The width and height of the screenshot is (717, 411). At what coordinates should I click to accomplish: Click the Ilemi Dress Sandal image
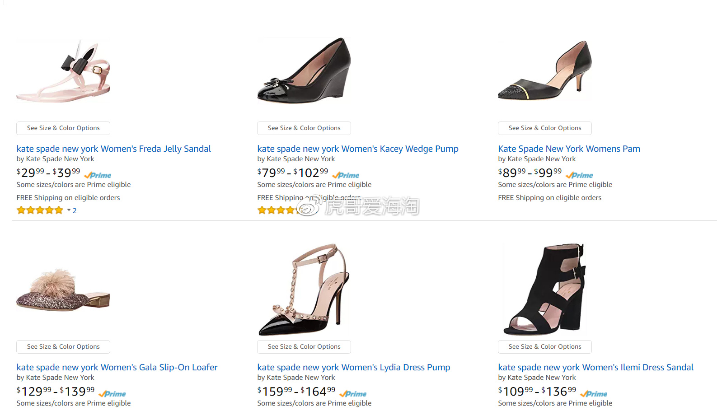coord(545,290)
